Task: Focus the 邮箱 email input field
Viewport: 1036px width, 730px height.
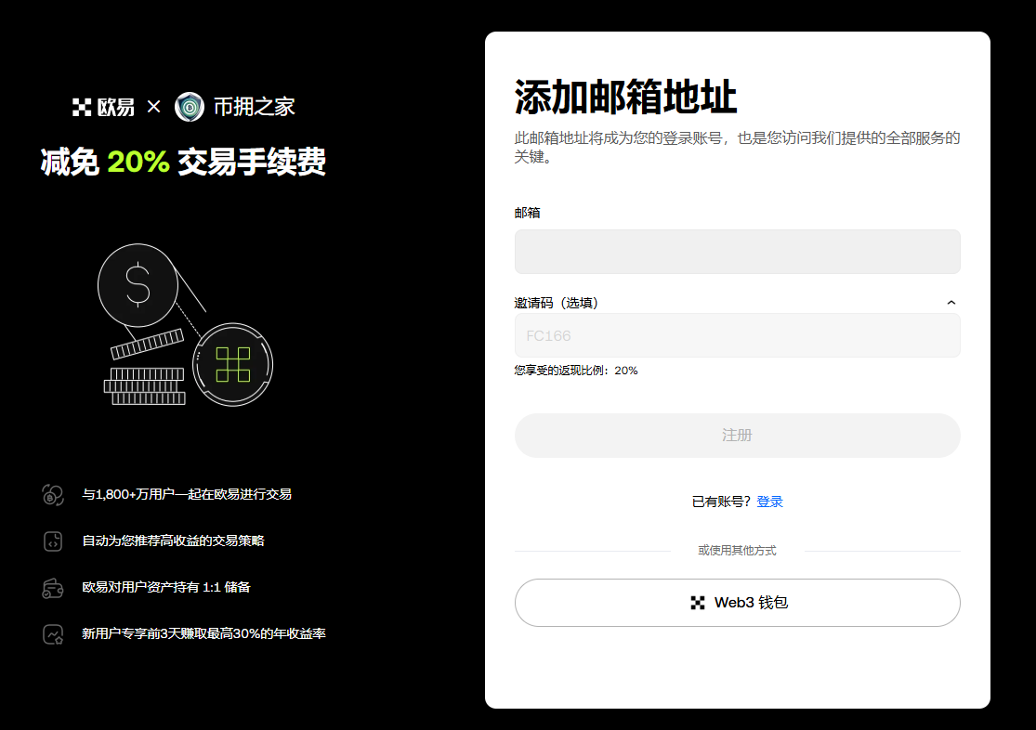Action: (x=738, y=252)
